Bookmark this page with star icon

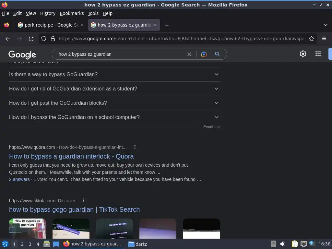pos(312,39)
